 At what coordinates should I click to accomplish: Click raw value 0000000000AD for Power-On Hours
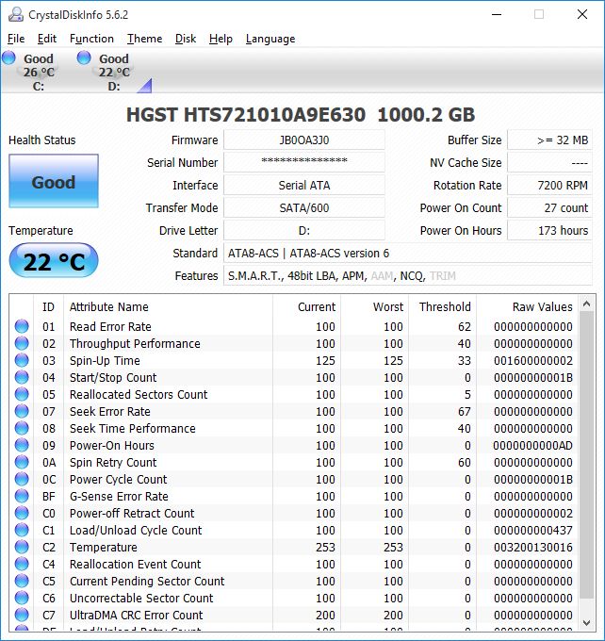click(x=533, y=445)
